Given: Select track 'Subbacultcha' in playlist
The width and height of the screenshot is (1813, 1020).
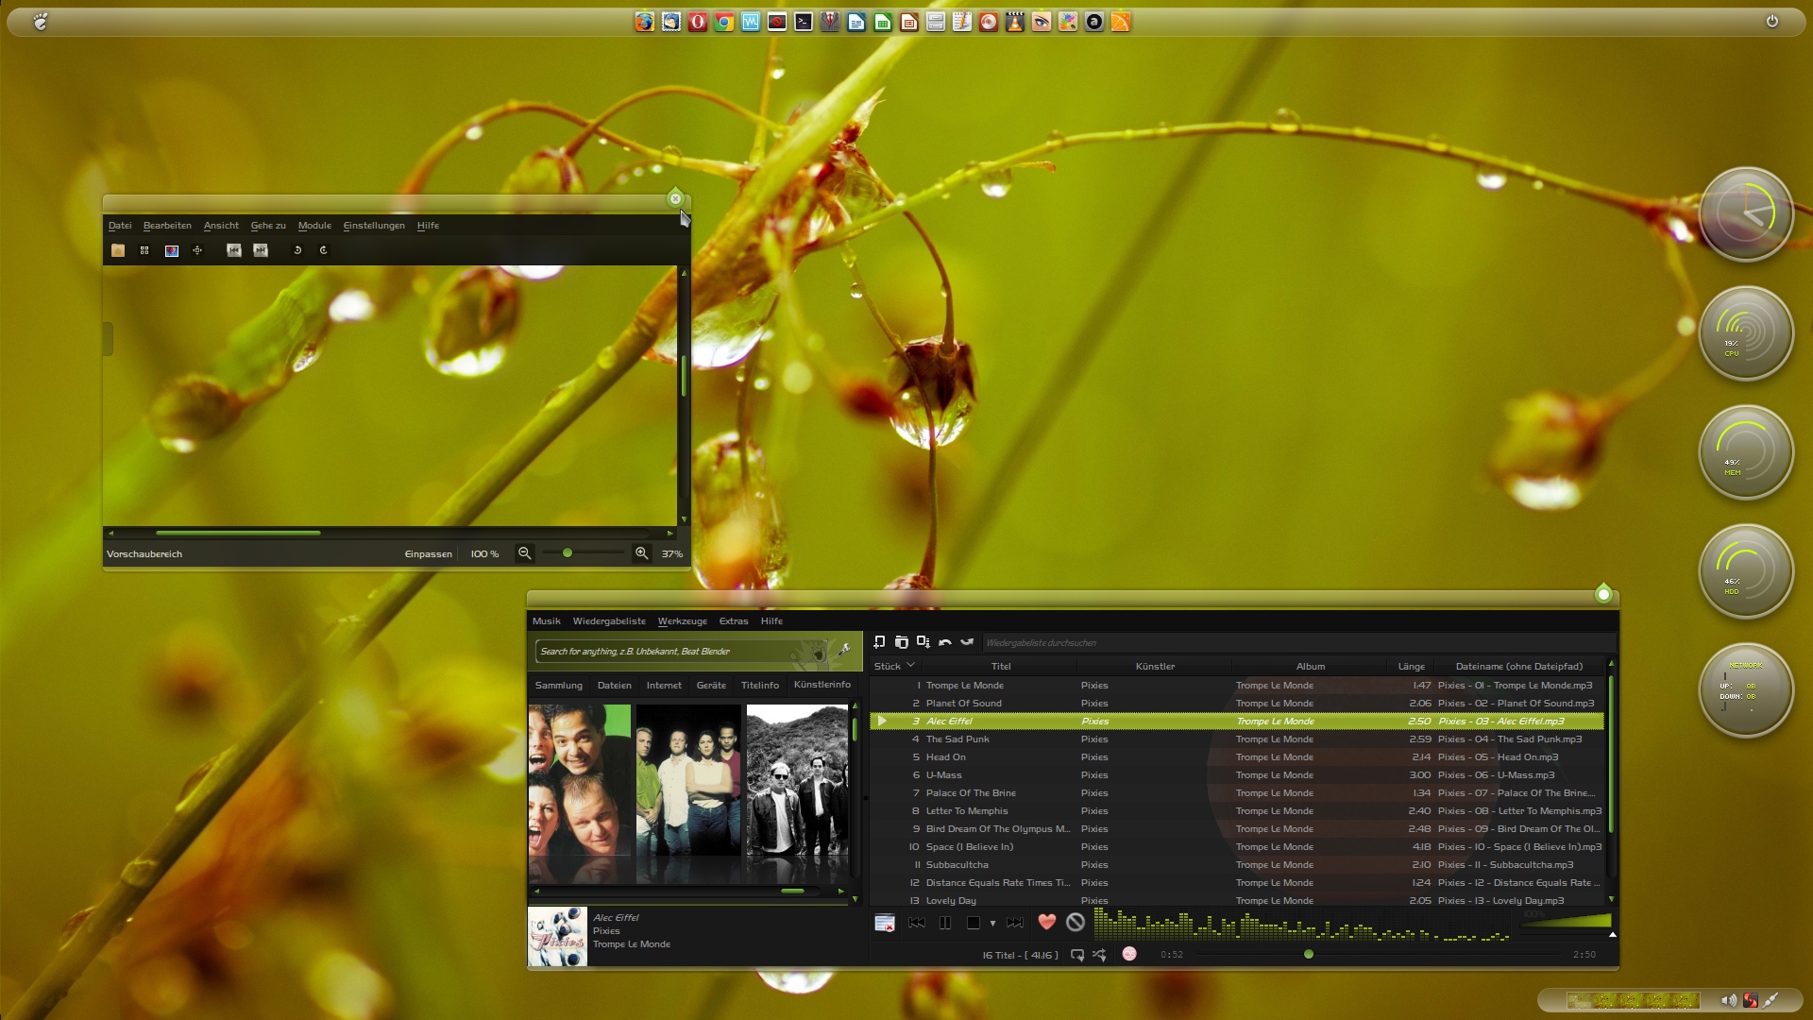Looking at the screenshot, I should [1237, 865].
